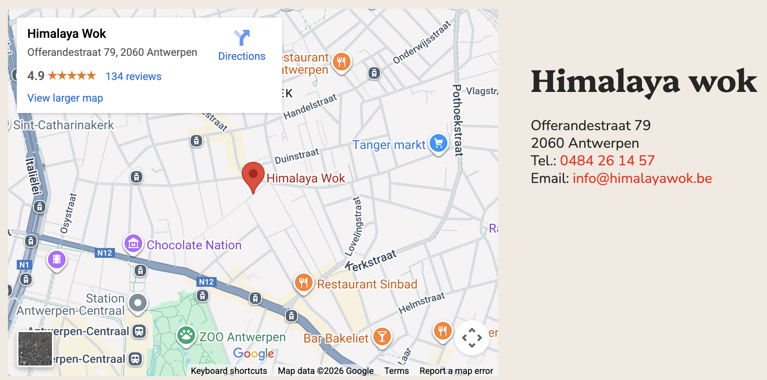The height and width of the screenshot is (380, 767).
Task: Click the Tanger markt shopping cart icon
Action: (x=439, y=143)
